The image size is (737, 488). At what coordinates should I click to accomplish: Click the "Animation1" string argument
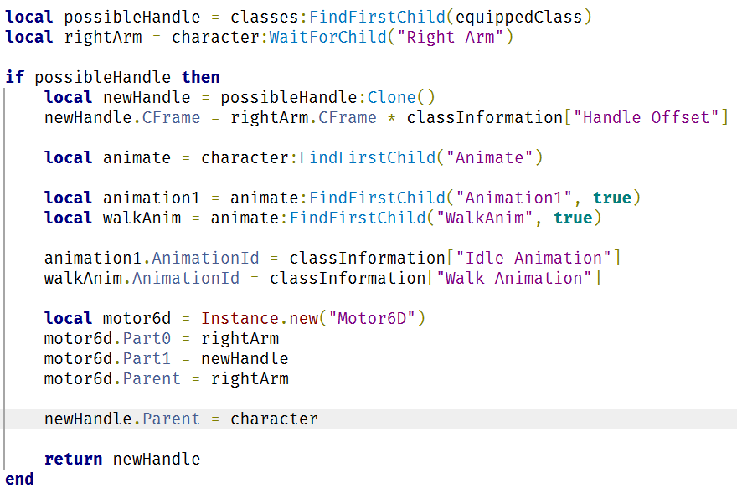[x=513, y=198]
